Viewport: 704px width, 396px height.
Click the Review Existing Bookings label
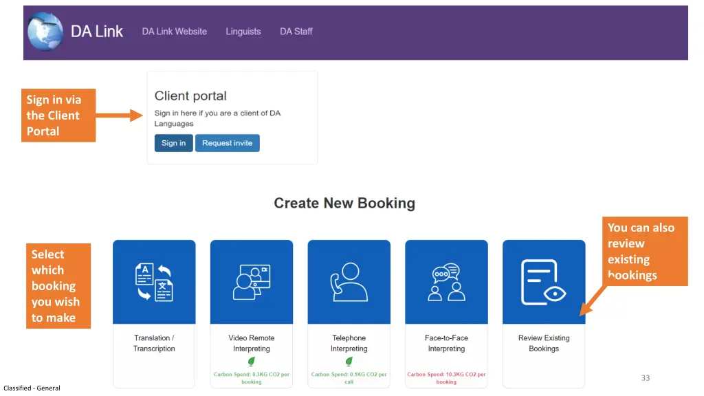[544, 343]
